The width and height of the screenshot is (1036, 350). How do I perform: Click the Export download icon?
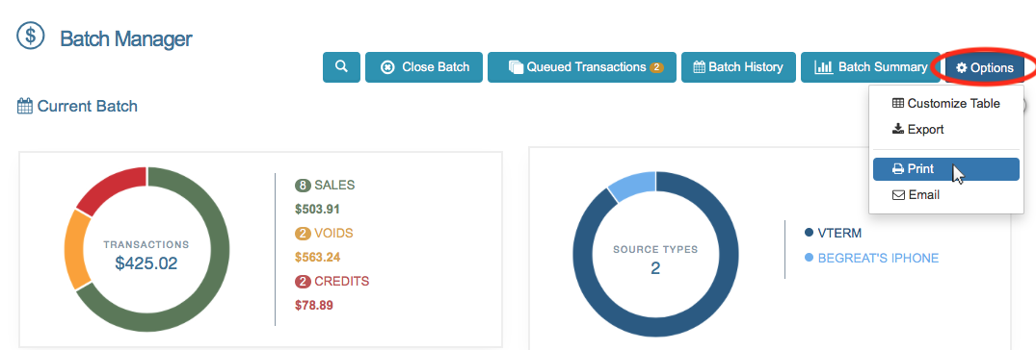click(898, 129)
